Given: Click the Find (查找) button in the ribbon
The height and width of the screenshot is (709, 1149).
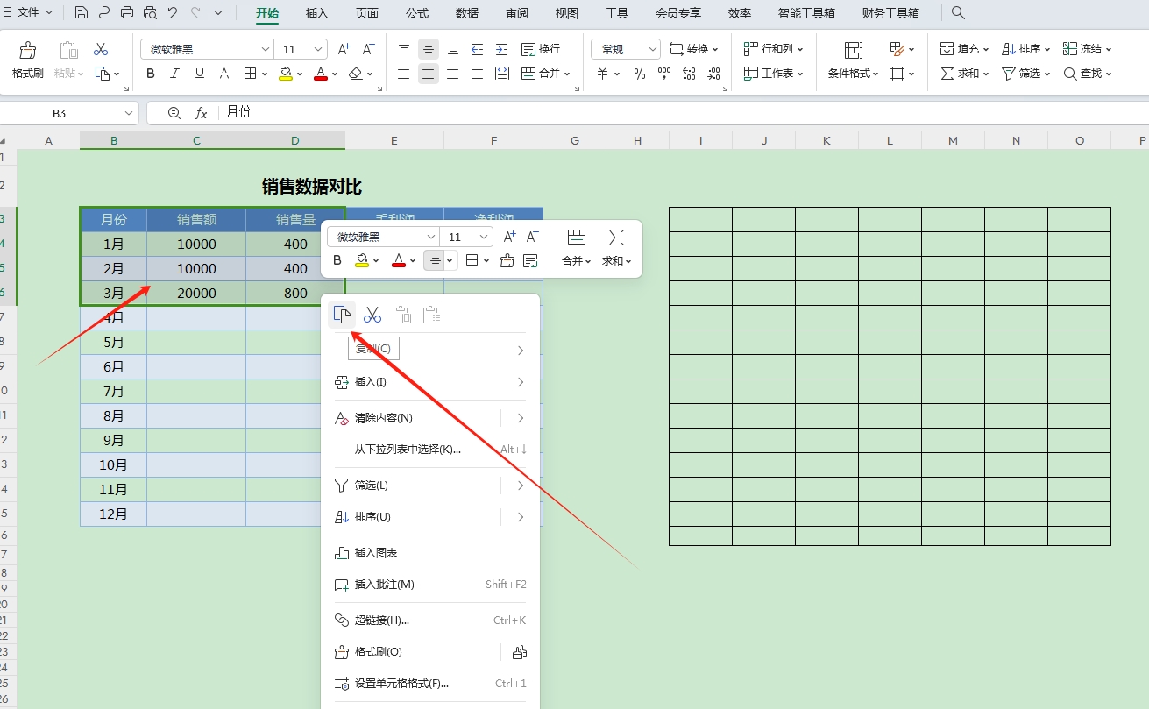Looking at the screenshot, I should tap(1088, 74).
